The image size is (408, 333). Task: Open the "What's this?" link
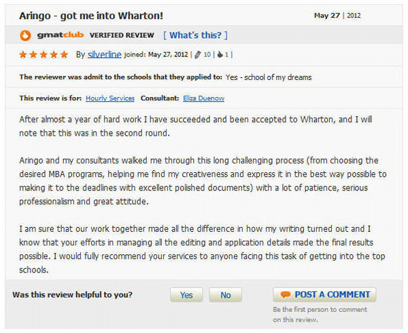pyautogui.click(x=195, y=35)
